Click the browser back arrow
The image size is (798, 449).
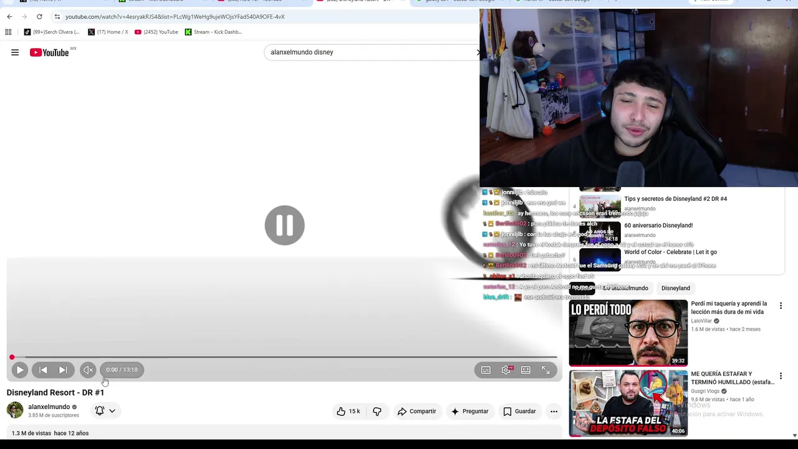pos(9,17)
